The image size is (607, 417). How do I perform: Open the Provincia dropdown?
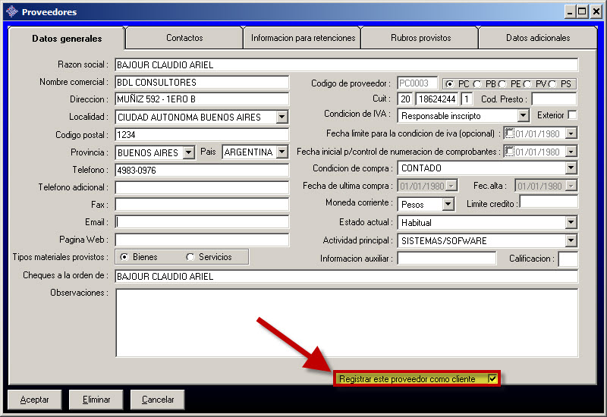(189, 152)
